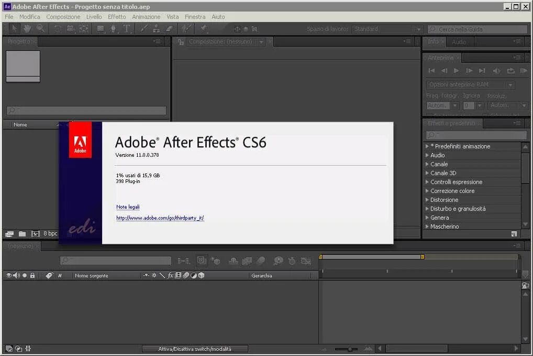The width and height of the screenshot is (533, 356).
Task: Select the Brush tool
Action: coord(144,29)
